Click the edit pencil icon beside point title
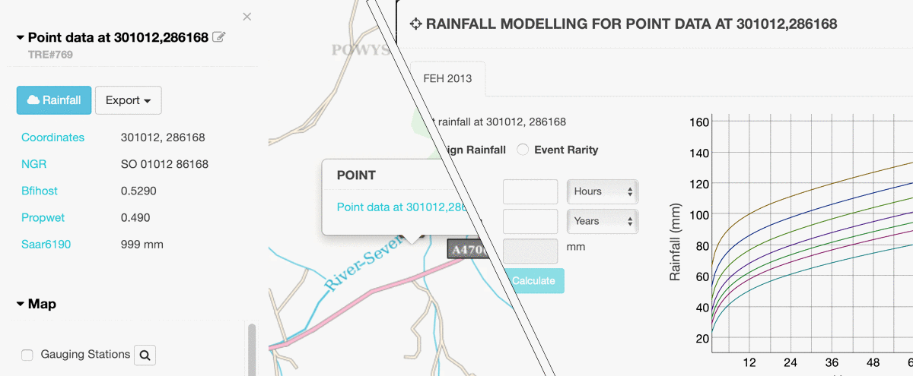 (219, 37)
